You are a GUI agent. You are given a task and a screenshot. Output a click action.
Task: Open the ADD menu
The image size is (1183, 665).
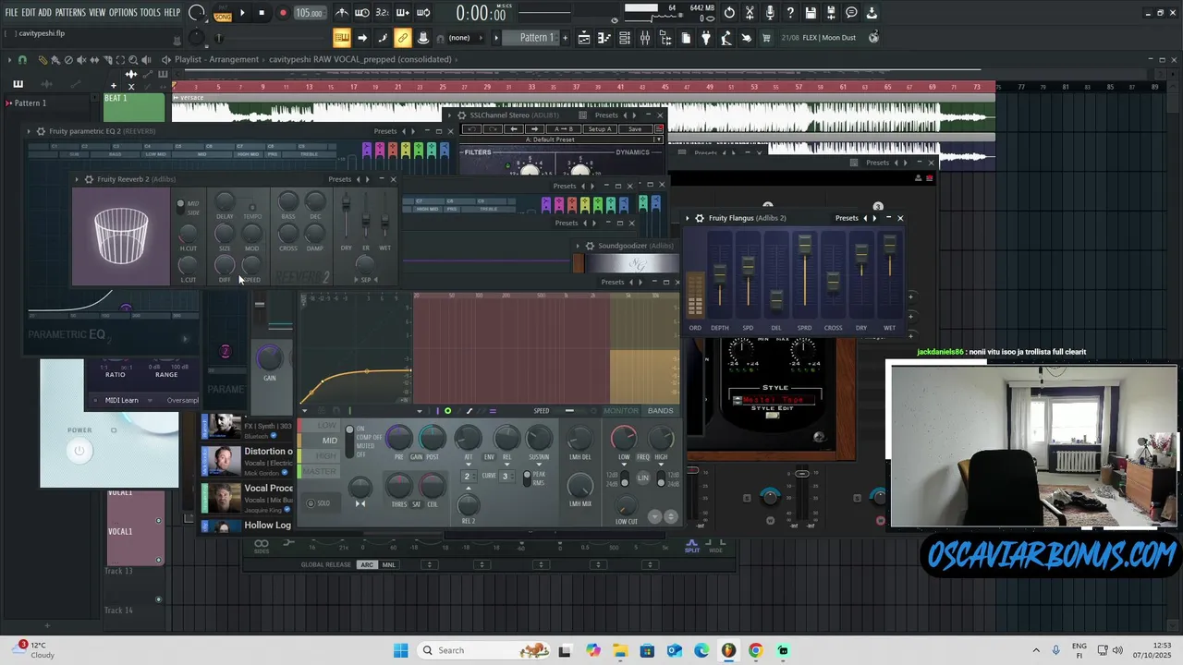click(x=44, y=13)
